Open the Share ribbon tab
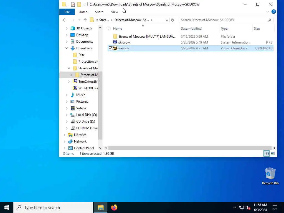Screen dimensions: 284x213 pos(99,12)
